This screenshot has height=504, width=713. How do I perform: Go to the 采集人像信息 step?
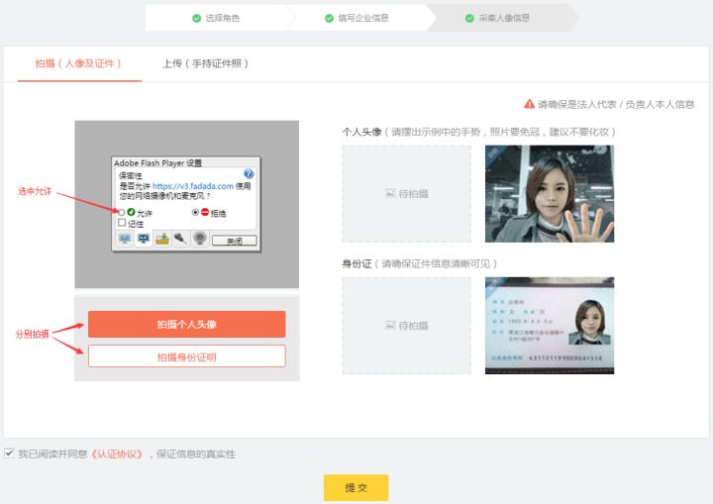[500, 18]
